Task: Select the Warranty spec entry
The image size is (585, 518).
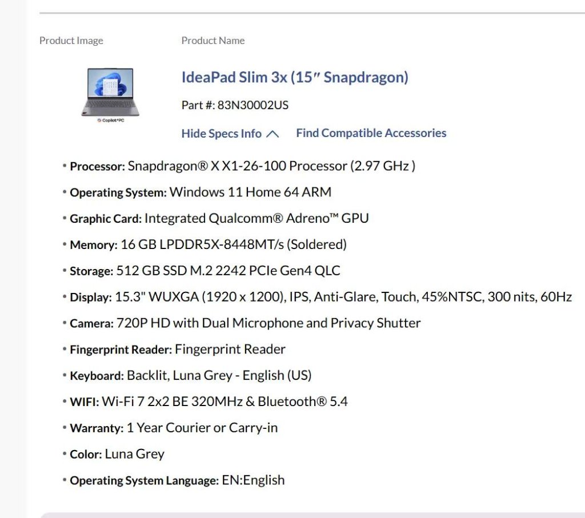Action: pyautogui.click(x=174, y=427)
